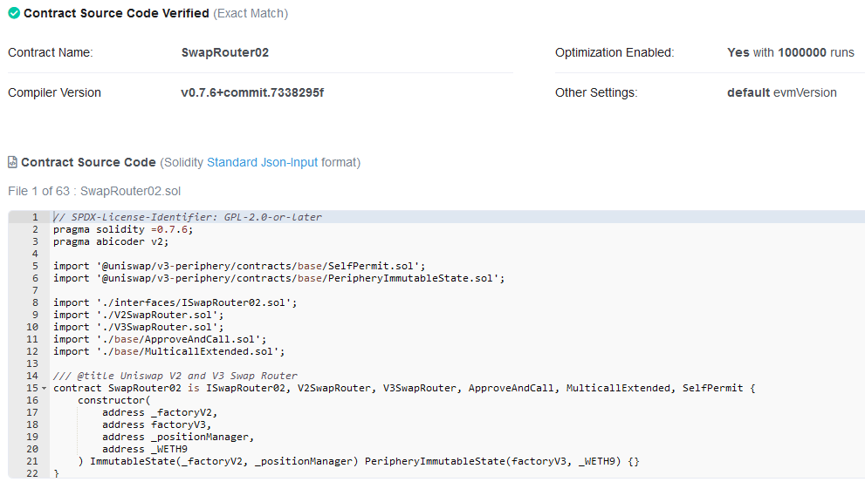Click the './V3SwapRouter.sol' import line
The height and width of the screenshot is (482, 865).
tap(139, 327)
